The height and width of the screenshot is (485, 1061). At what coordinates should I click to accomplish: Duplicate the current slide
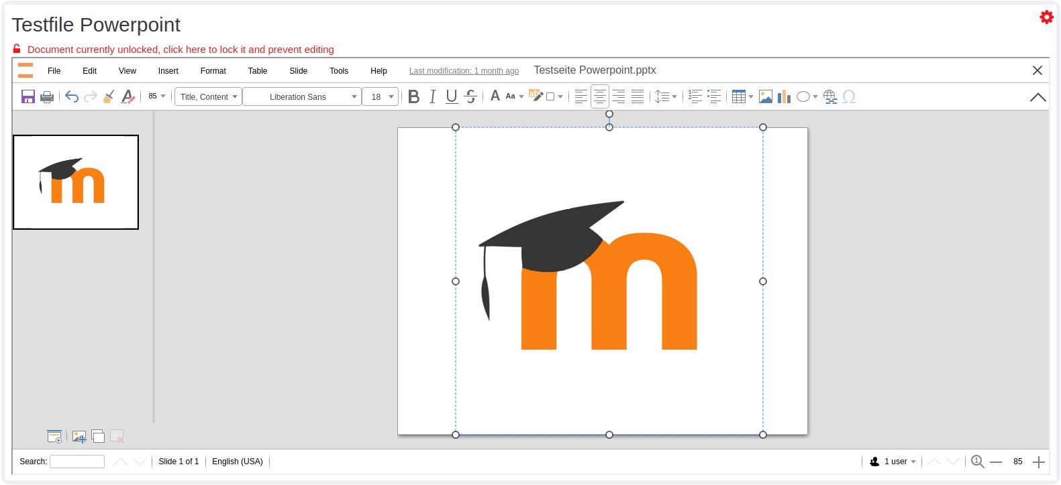pos(98,437)
